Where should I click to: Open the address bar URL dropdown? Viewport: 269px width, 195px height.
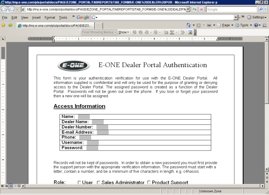tap(188, 9)
